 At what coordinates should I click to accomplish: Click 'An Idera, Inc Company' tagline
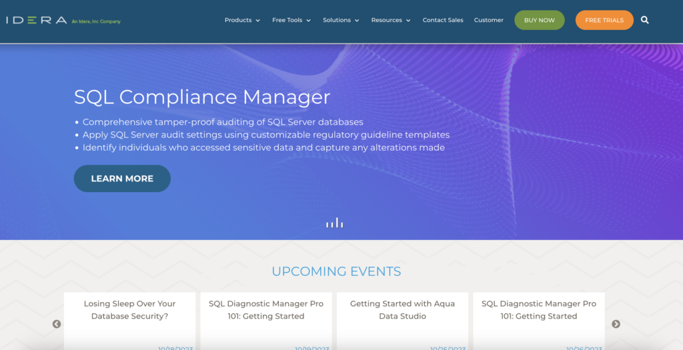point(96,21)
